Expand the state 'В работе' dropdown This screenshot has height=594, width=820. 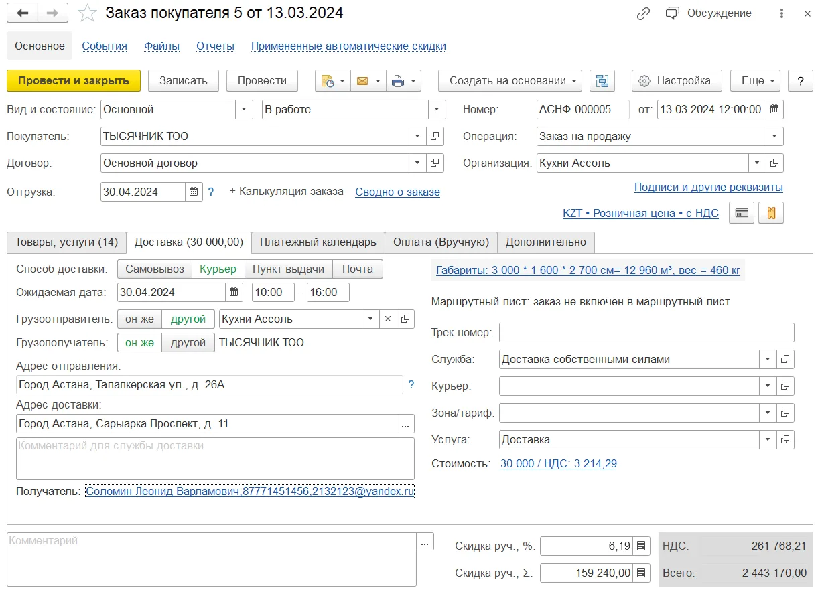click(x=437, y=109)
